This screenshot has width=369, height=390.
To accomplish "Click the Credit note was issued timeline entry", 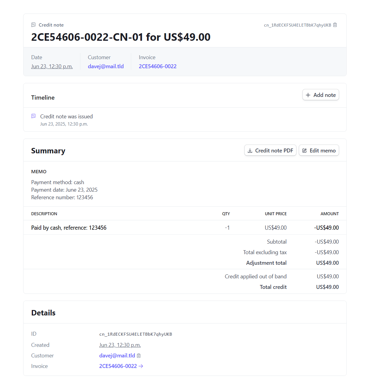I will pyautogui.click(x=67, y=117).
